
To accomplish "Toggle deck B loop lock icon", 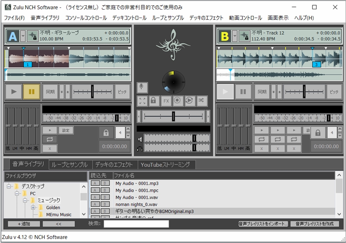I will tap(318, 133).
